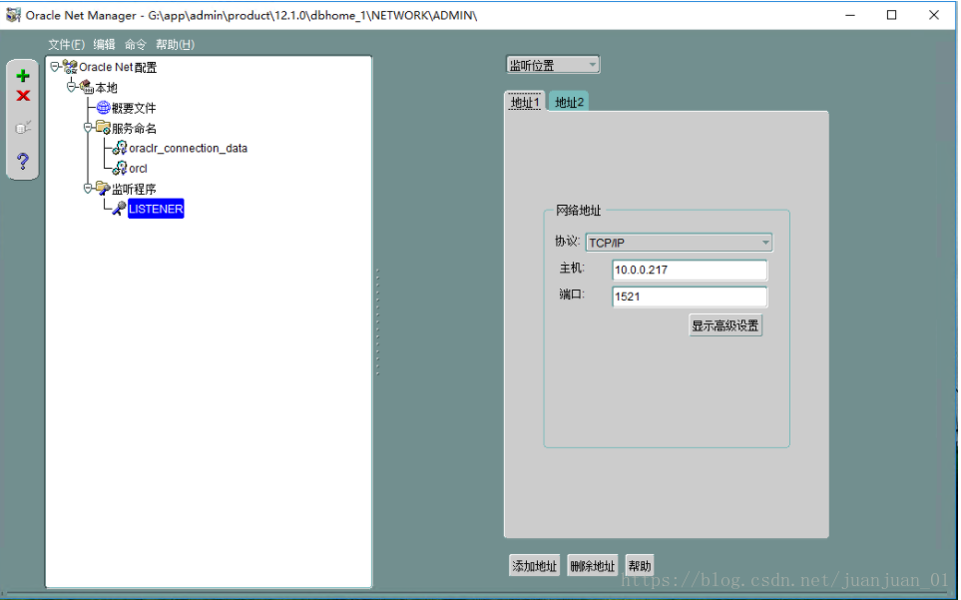This screenshot has height=600, width=961.
Task: Click the grayed Test Service icon
Action: point(23,128)
